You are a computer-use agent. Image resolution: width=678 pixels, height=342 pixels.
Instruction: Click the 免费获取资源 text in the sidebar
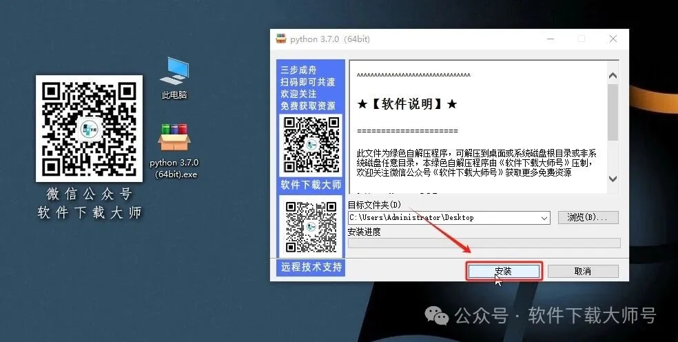click(x=308, y=106)
